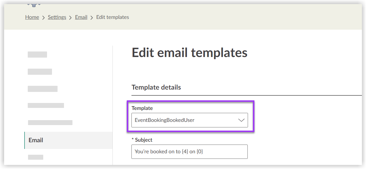
Task: Place cursor in the booking subject text box
Action: pyautogui.click(x=189, y=152)
